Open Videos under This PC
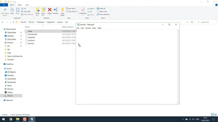The width and height of the screenshot is (218, 122). pyautogui.click(x=10, y=92)
